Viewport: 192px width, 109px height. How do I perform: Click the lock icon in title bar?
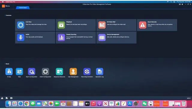(x=182, y=4)
